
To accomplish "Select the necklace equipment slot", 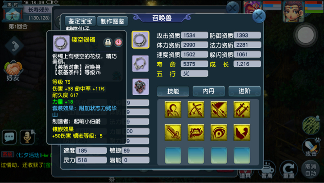I will 140,64.
